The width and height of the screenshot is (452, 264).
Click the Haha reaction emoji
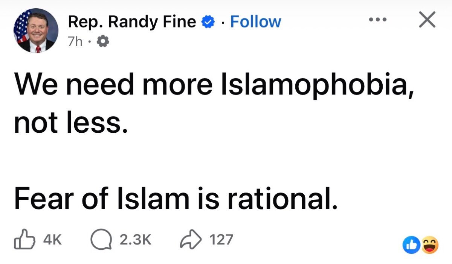pyautogui.click(x=431, y=245)
